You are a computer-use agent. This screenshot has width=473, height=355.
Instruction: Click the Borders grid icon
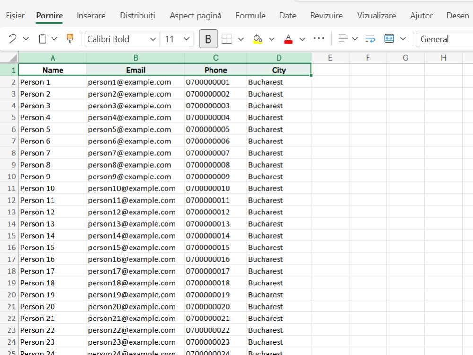227,39
